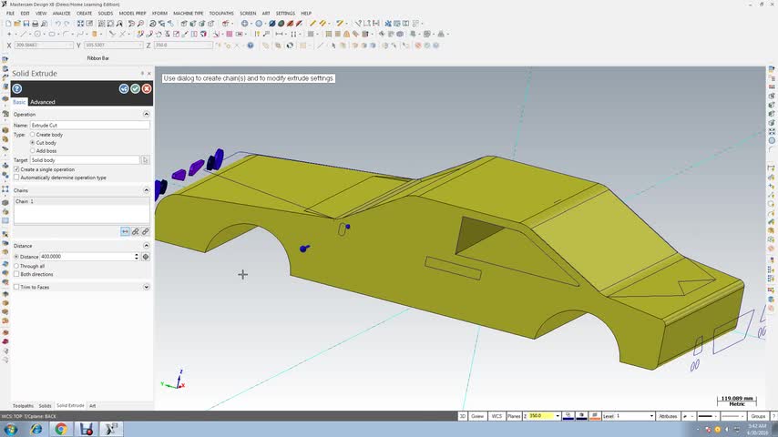Click the Save floppy disk icon
778x437 pixels.
click(x=26, y=24)
